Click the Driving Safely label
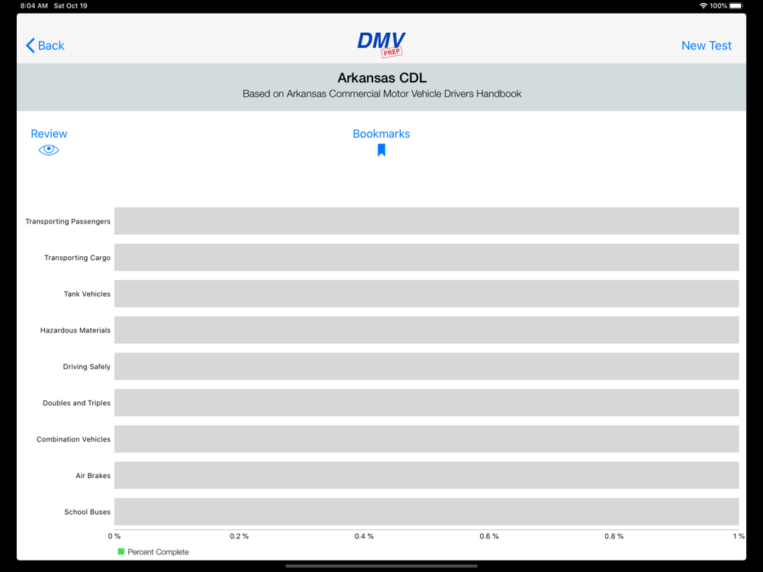Viewport: 763px width, 572px height. click(x=87, y=367)
